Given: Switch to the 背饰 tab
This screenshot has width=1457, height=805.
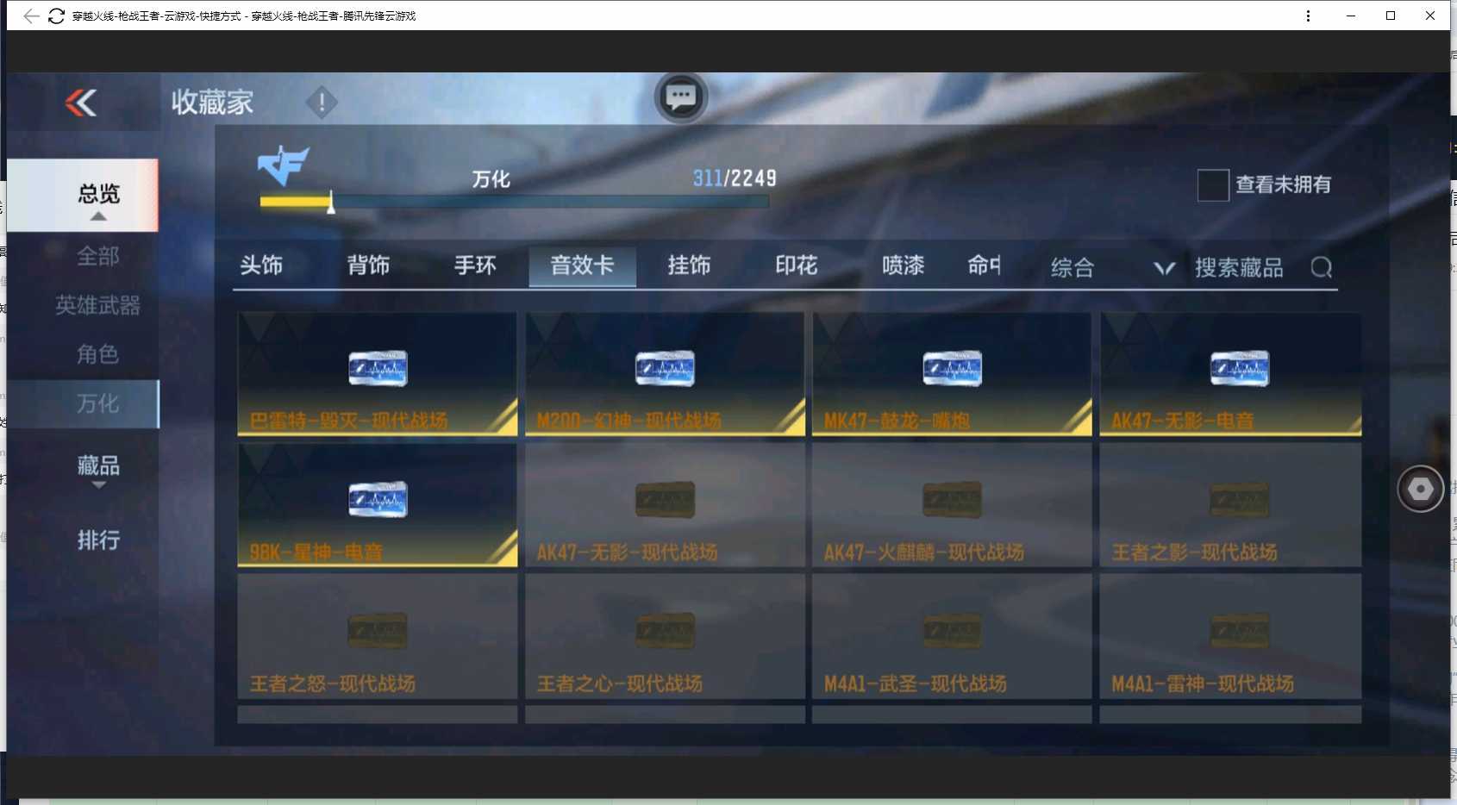Looking at the screenshot, I should point(368,265).
